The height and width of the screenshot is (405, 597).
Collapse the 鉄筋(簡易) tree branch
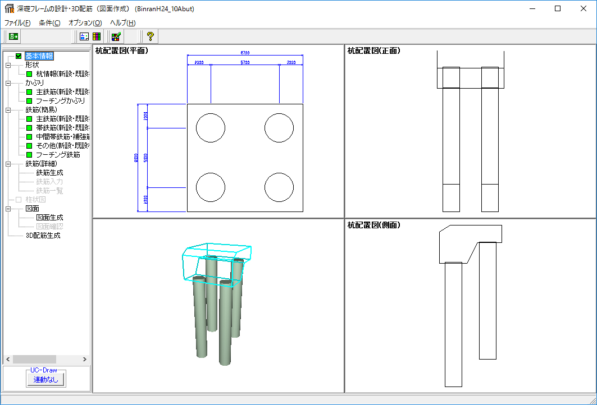coord(8,110)
